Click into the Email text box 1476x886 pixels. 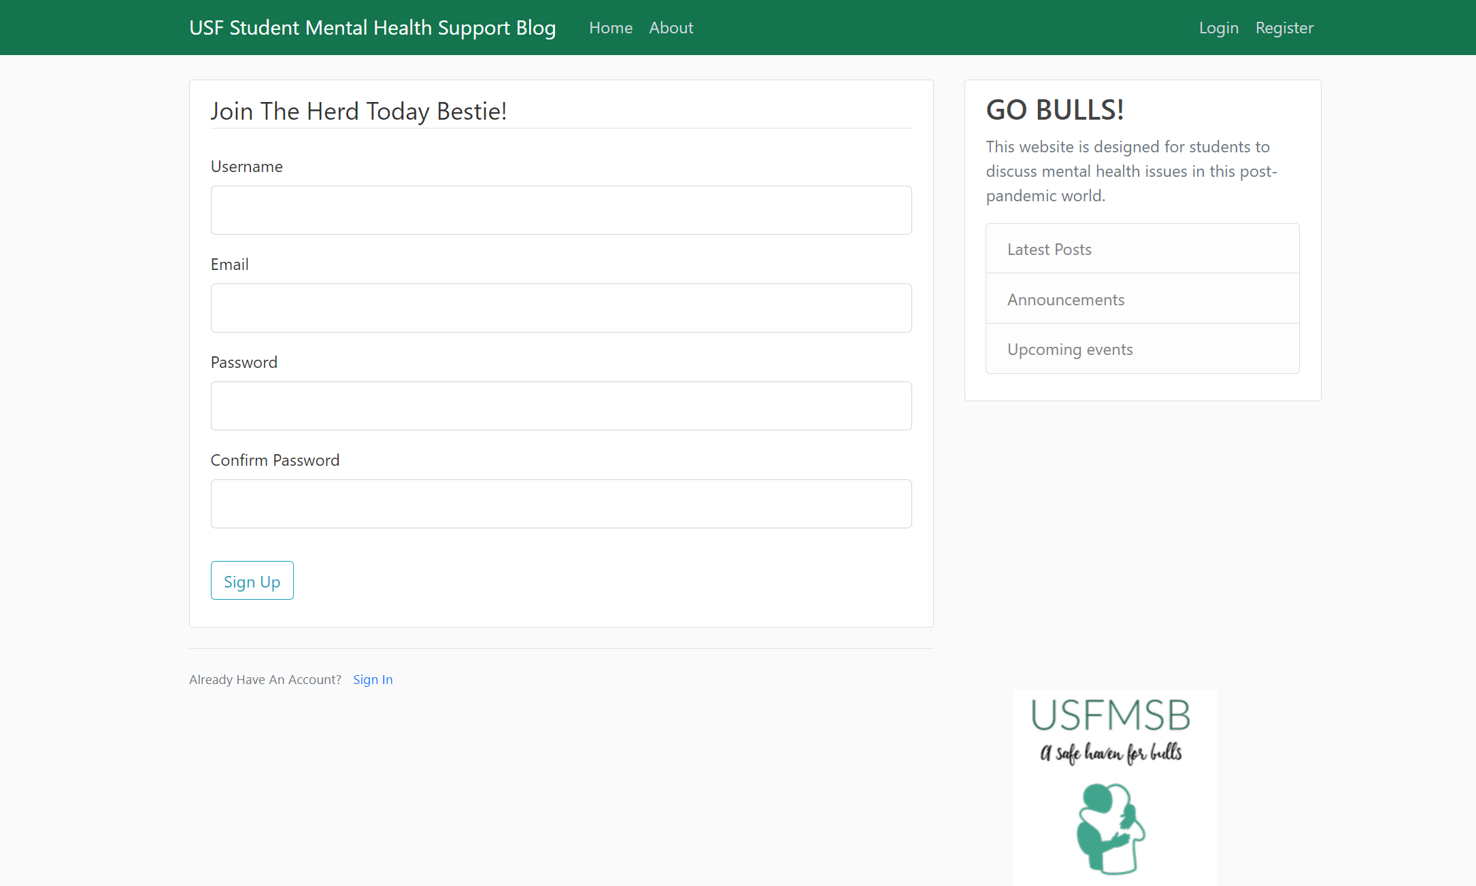pos(560,308)
